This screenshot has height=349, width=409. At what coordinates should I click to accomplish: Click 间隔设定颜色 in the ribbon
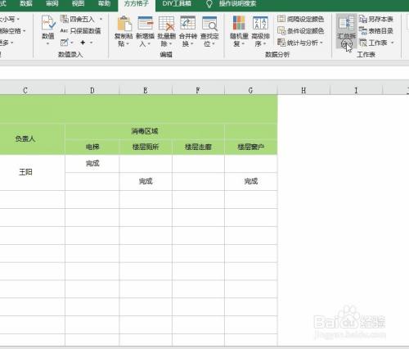point(301,19)
